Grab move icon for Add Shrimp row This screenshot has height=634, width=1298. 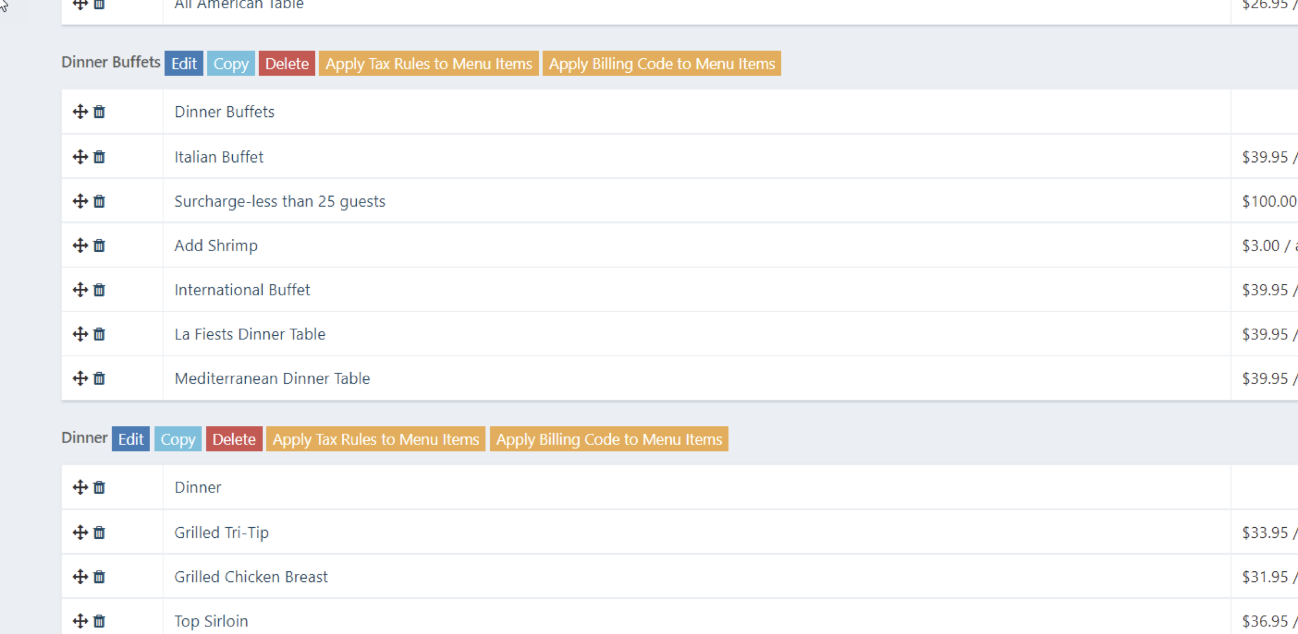[80, 245]
